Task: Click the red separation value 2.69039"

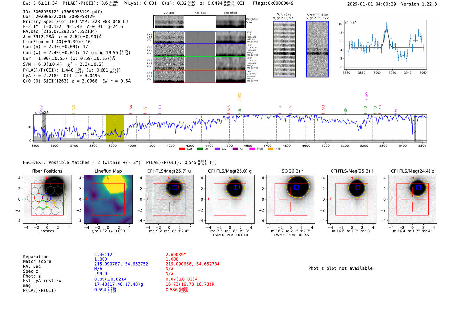Action: tap(176, 255)
